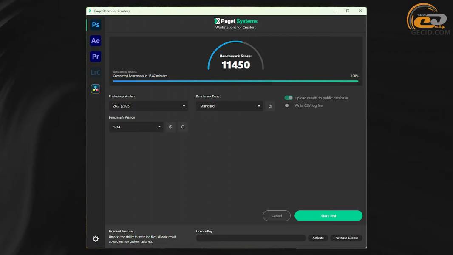Open the DaVinci Resolve benchmark

point(96,89)
